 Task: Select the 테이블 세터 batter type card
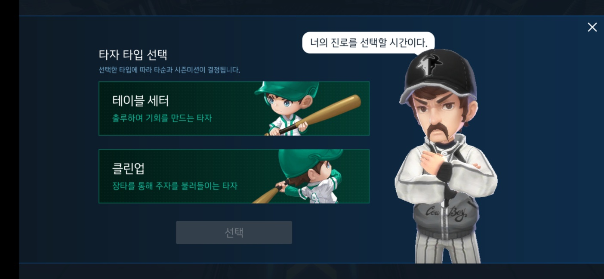point(234,108)
